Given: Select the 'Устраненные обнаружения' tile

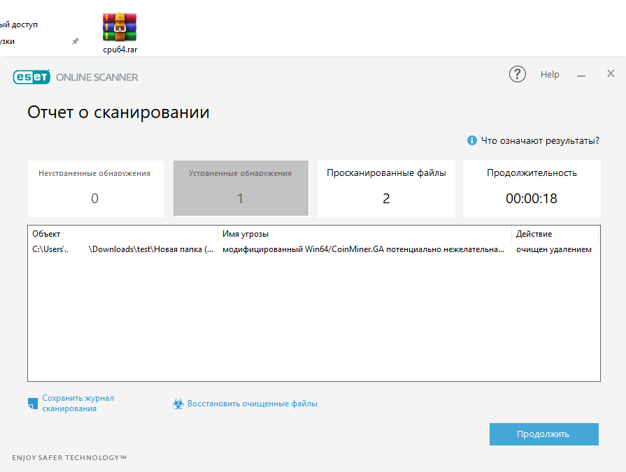Looking at the screenshot, I should coord(241,188).
